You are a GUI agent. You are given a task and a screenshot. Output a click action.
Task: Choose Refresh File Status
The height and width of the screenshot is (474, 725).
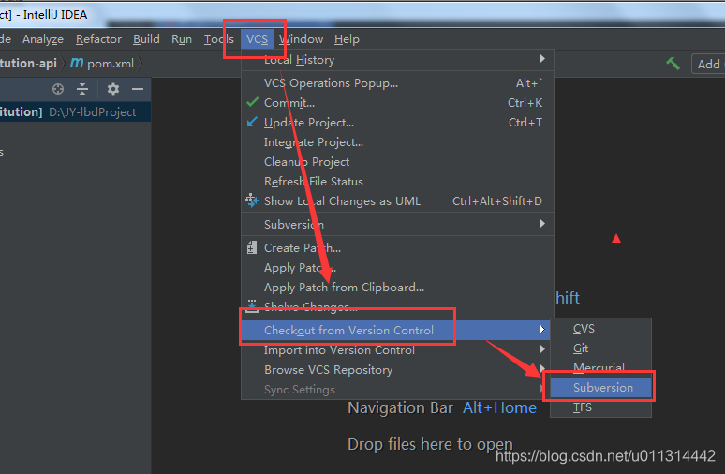398,182
